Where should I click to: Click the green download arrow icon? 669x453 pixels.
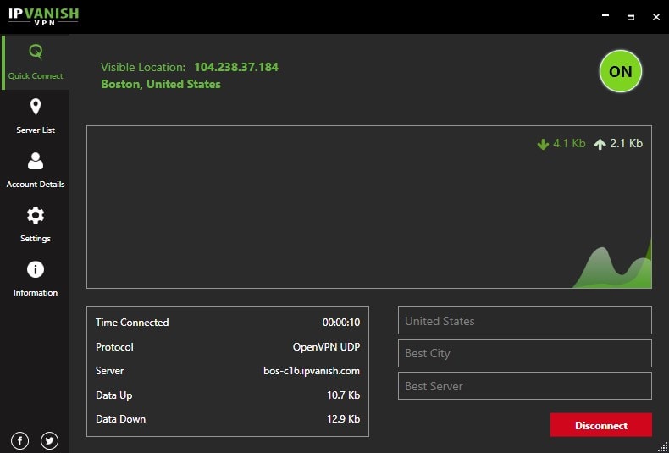click(x=543, y=144)
